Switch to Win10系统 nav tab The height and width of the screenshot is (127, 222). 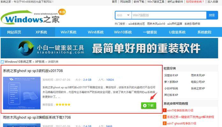123,32
